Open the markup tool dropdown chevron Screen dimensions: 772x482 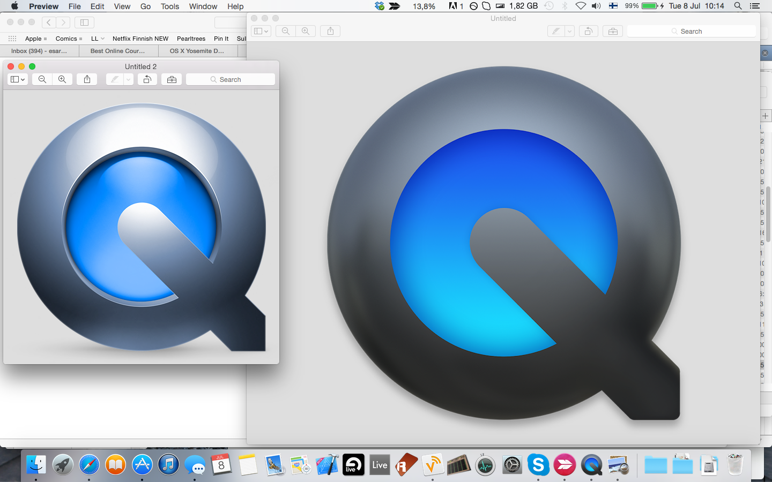point(128,79)
